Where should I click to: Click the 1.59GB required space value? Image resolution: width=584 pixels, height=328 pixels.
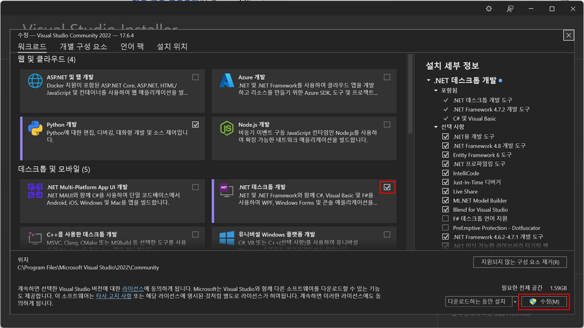(558, 288)
